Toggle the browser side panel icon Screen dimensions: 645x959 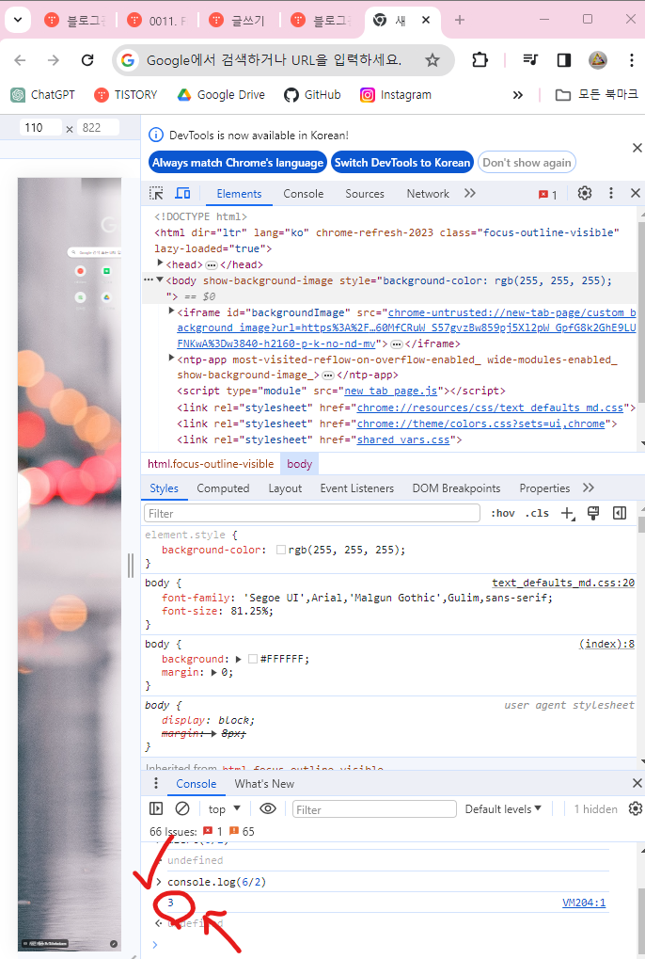pos(564,60)
